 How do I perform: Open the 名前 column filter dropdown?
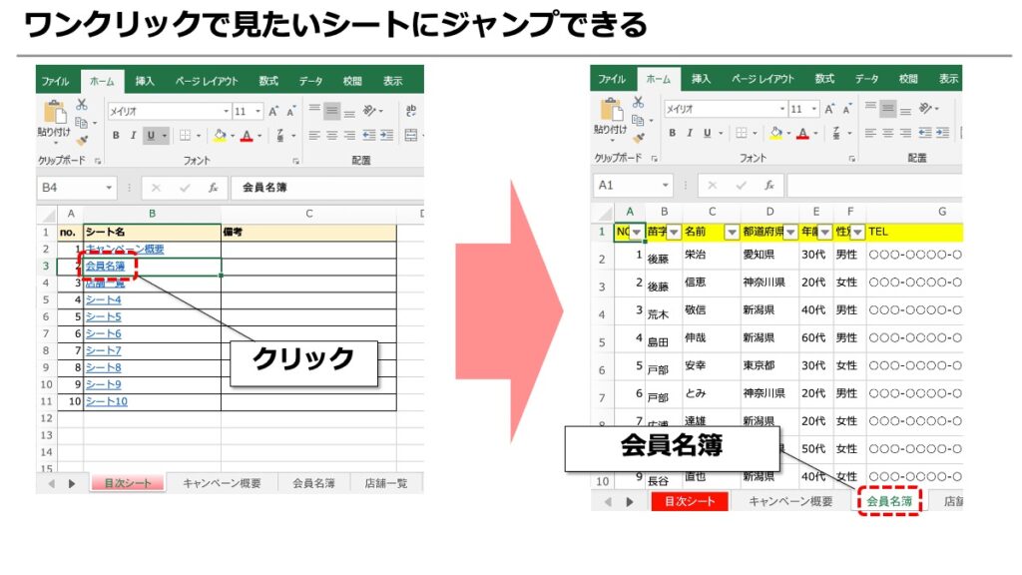click(732, 232)
